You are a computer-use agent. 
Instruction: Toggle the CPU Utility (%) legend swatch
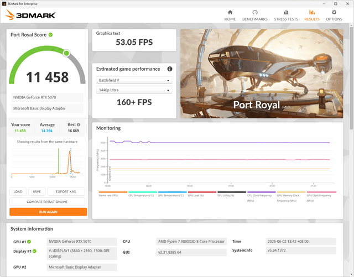point(232,192)
